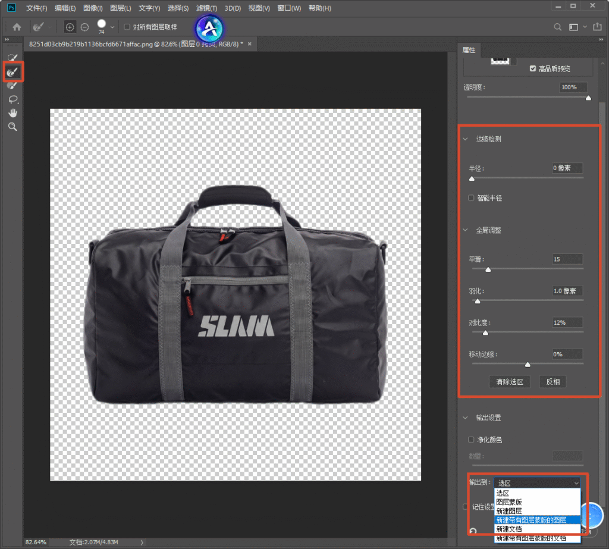The image size is (609, 549).
Task: Click the share image icon
Action: tap(597, 27)
